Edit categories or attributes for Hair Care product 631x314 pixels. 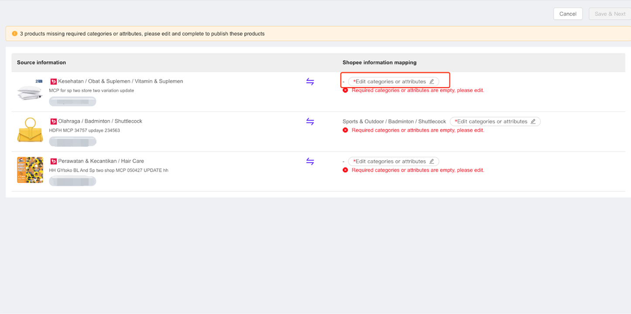point(393,161)
